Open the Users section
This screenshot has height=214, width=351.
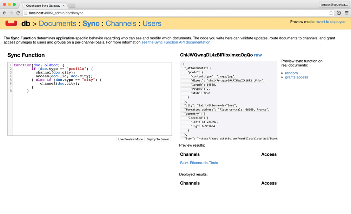click(152, 24)
